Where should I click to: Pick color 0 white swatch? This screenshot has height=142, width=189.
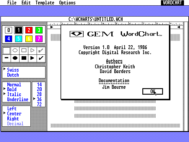click(x=9, y=30)
